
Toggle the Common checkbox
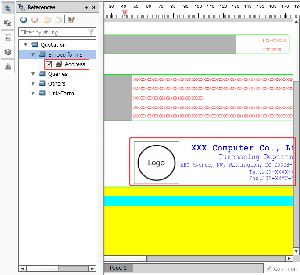[x=269, y=268]
